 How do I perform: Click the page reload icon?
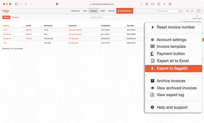point(141,4)
